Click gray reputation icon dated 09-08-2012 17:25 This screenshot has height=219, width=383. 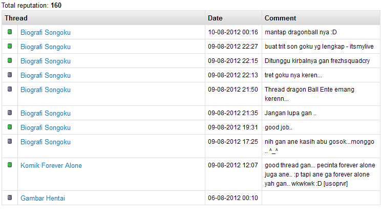[10, 141]
